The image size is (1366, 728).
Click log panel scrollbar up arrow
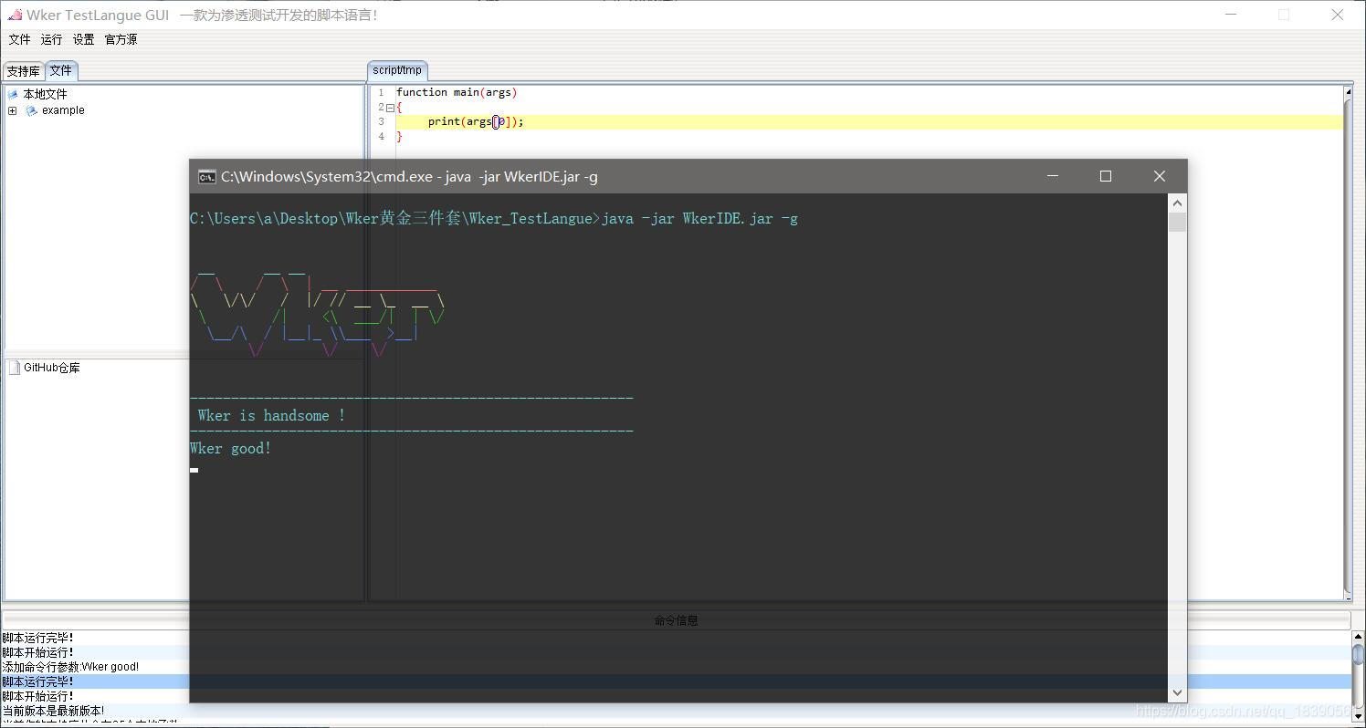point(1359,637)
